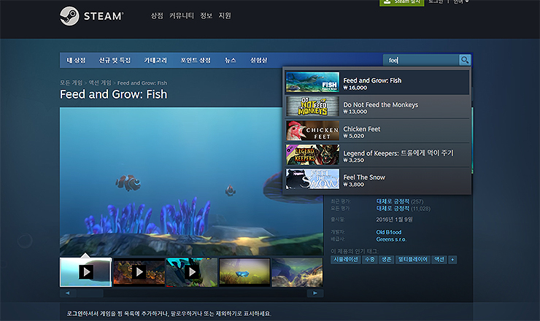Click the store search input field
This screenshot has height=321, width=540.
pos(421,61)
